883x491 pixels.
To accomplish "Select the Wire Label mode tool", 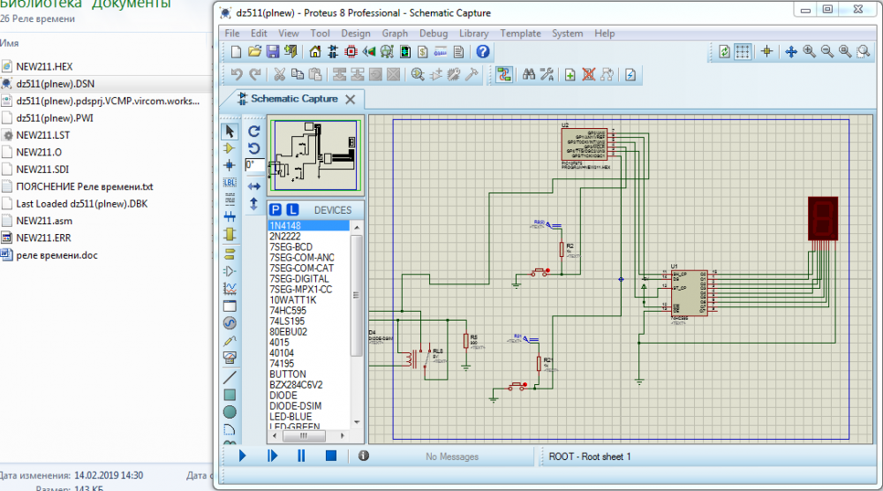I will tap(230, 182).
